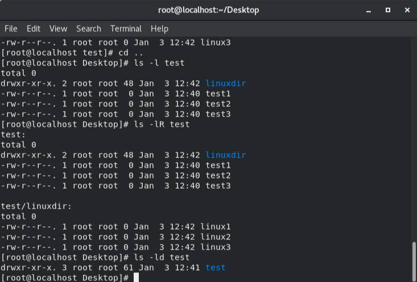
Task: Click the blue 'test' directory name
Action: point(216,268)
